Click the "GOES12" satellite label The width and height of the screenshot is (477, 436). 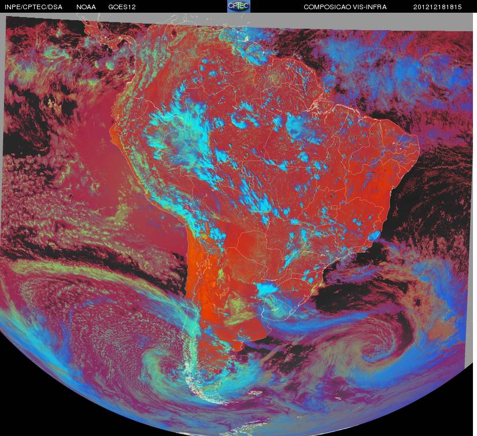[122, 7]
